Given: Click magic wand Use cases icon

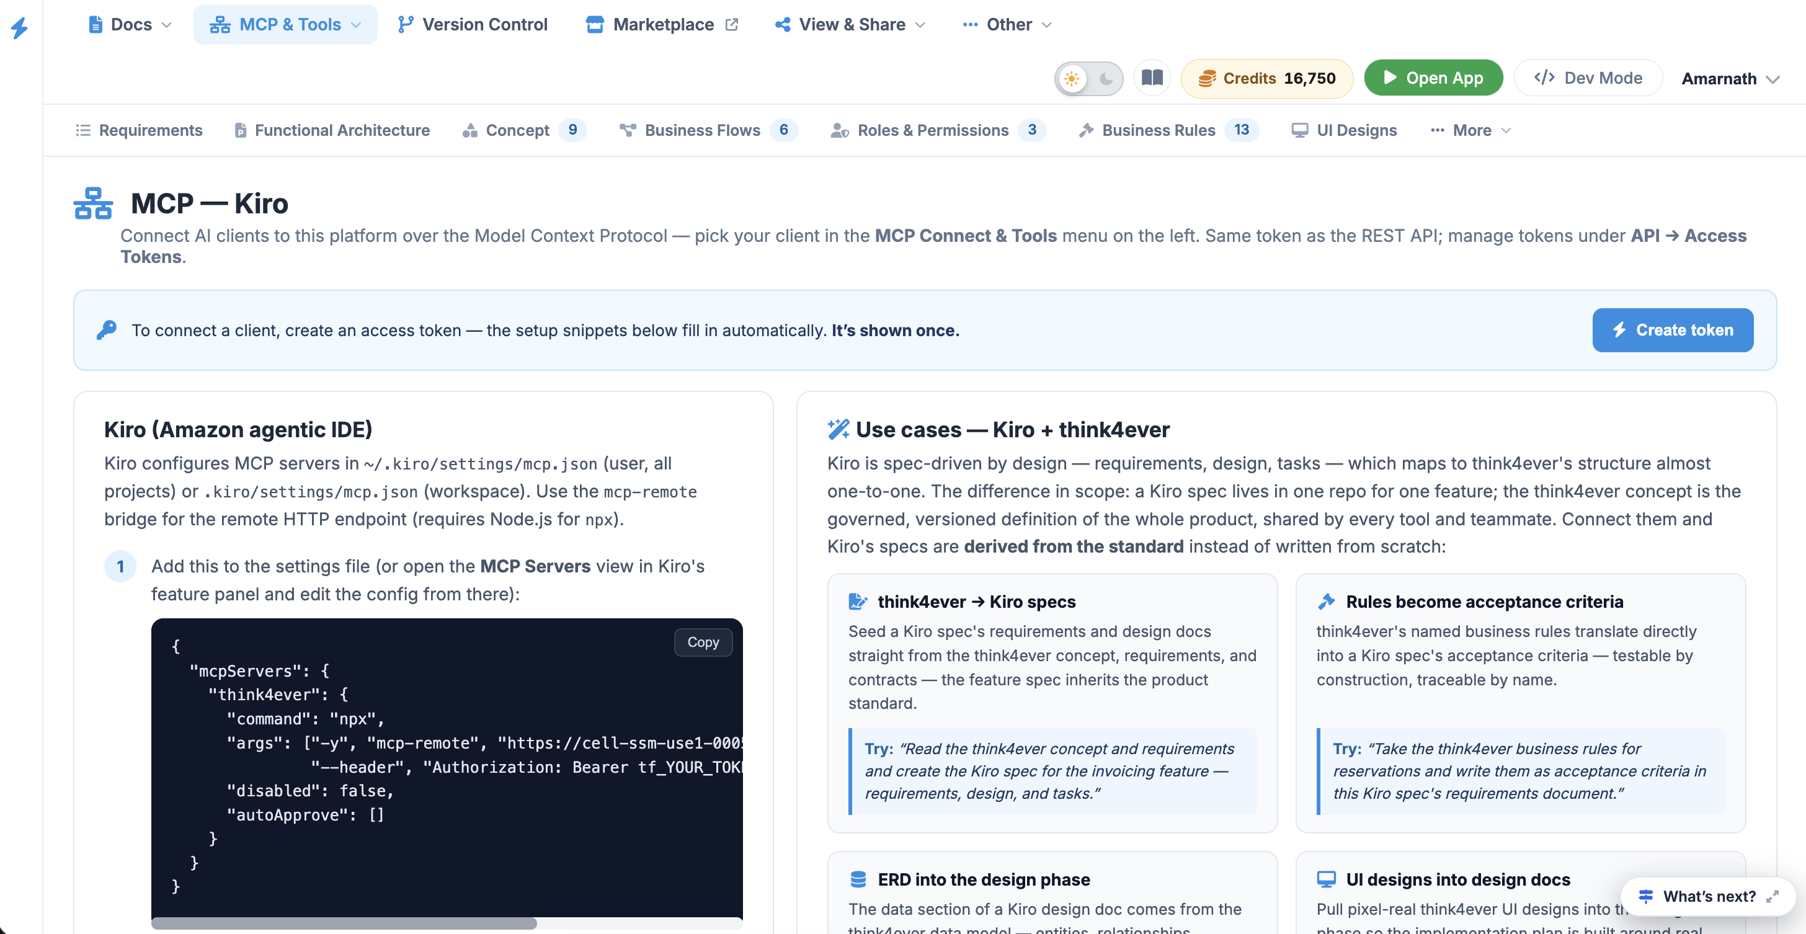Looking at the screenshot, I should tap(838, 429).
